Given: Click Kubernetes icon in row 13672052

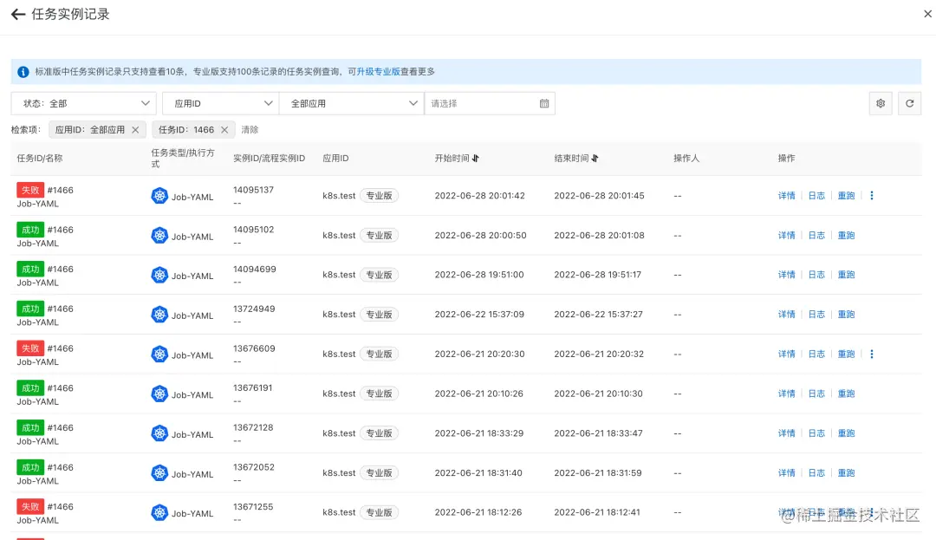Looking at the screenshot, I should point(159,473).
